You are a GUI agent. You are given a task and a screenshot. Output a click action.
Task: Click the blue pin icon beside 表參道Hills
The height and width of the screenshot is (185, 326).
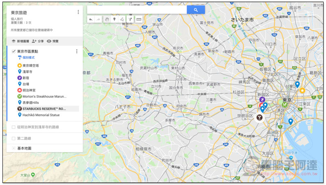(x=20, y=102)
